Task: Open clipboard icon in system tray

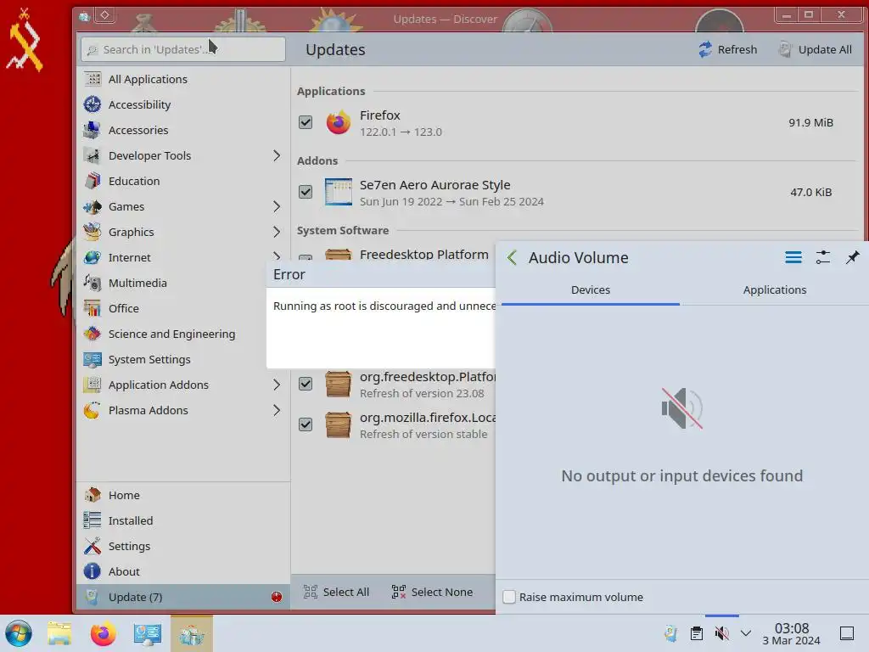Action: 696,633
